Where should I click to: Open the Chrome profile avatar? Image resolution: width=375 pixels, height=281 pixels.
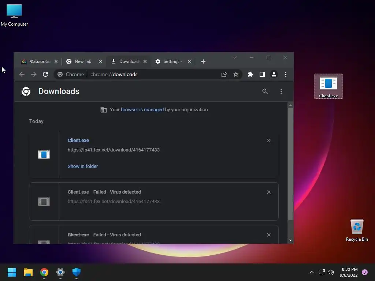274,74
